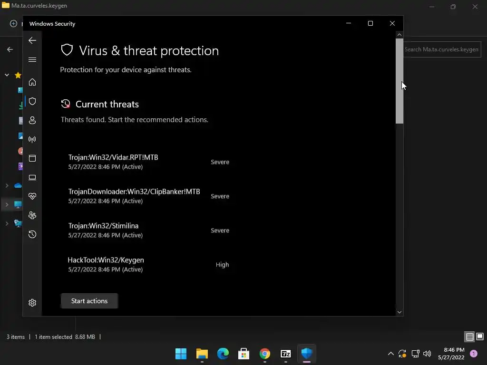Image resolution: width=487 pixels, height=365 pixels.
Task: Click the Explorer search box
Action: [442, 49]
